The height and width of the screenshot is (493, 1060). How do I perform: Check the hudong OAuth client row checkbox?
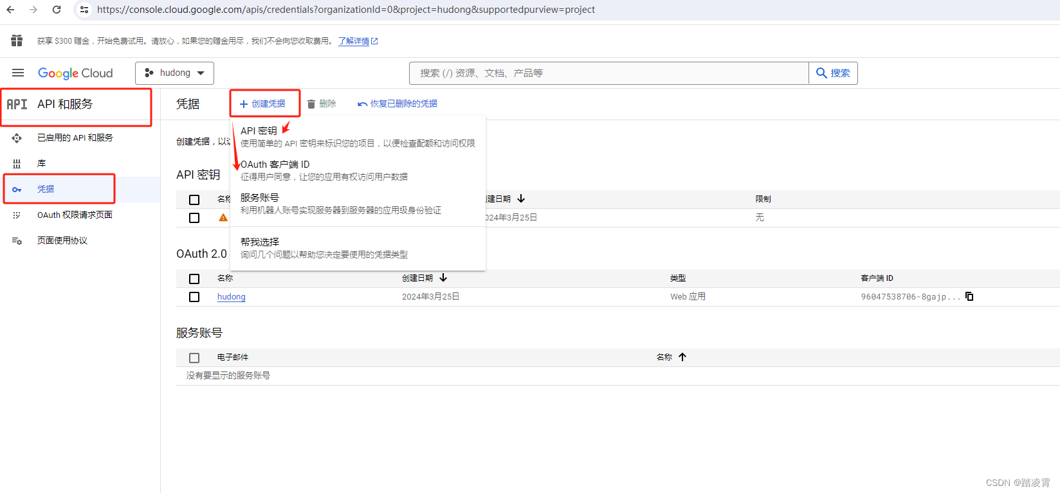tap(194, 297)
